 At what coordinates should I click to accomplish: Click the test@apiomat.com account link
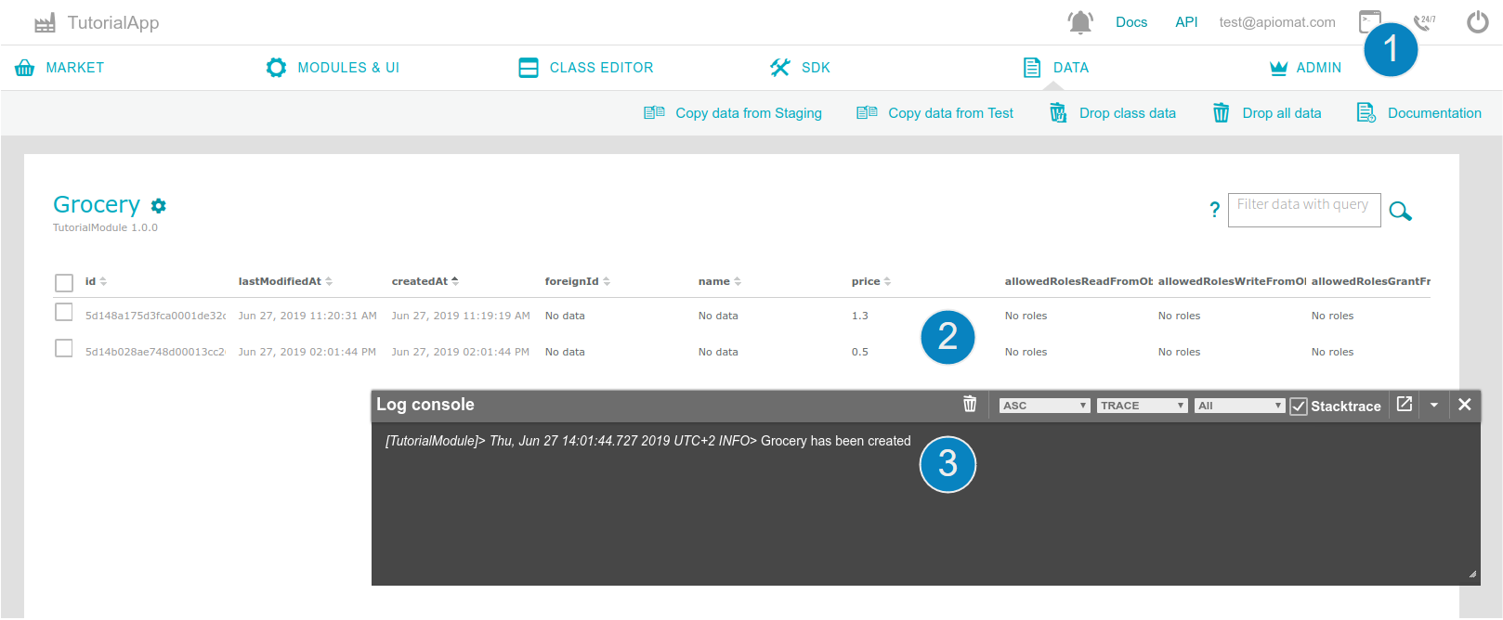pos(1277,22)
